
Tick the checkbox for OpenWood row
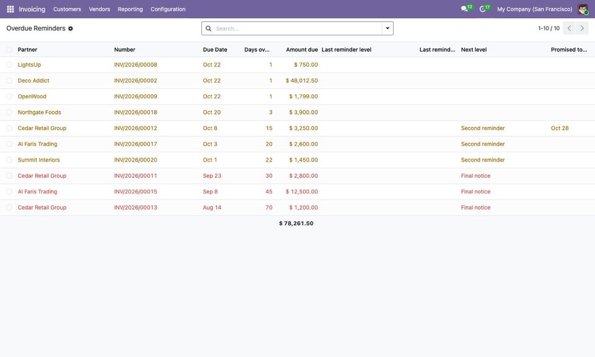9,97
